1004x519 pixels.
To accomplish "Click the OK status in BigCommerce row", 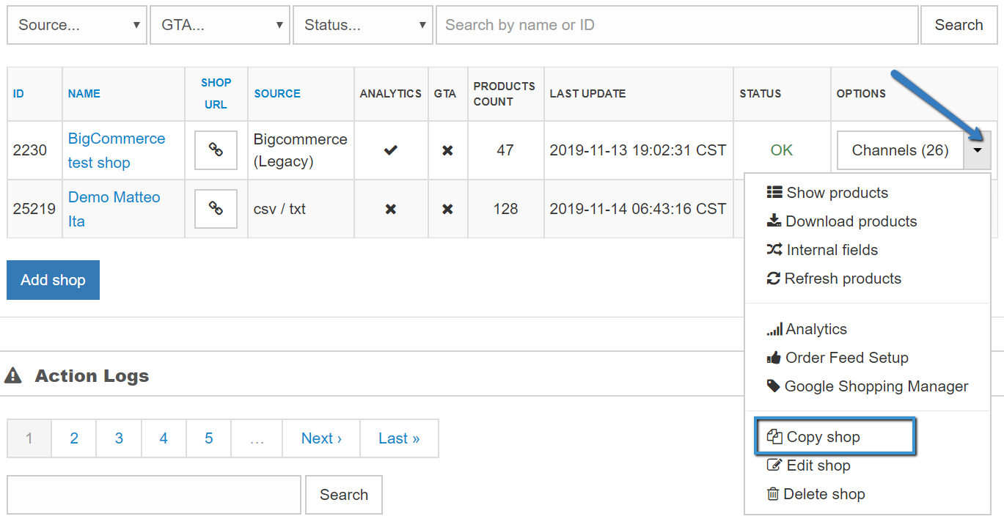I will pos(782,150).
